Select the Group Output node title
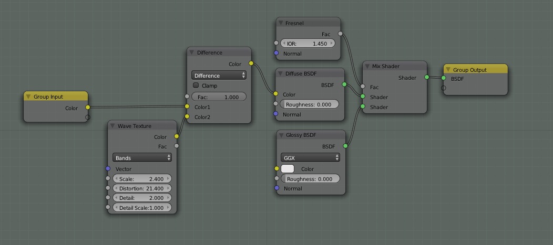 click(470, 70)
